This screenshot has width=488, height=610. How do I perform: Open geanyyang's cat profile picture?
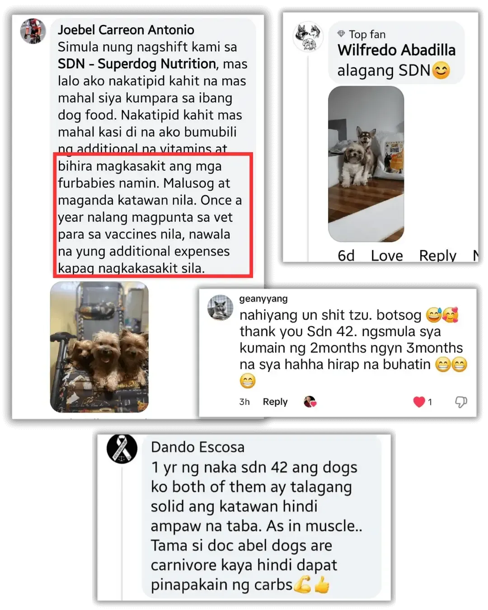pyautogui.click(x=220, y=307)
